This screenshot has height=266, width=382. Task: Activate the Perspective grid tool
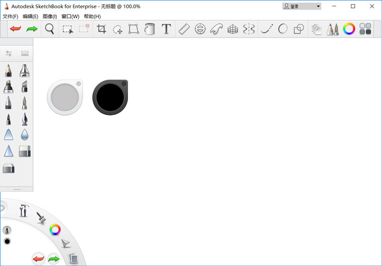point(233,29)
